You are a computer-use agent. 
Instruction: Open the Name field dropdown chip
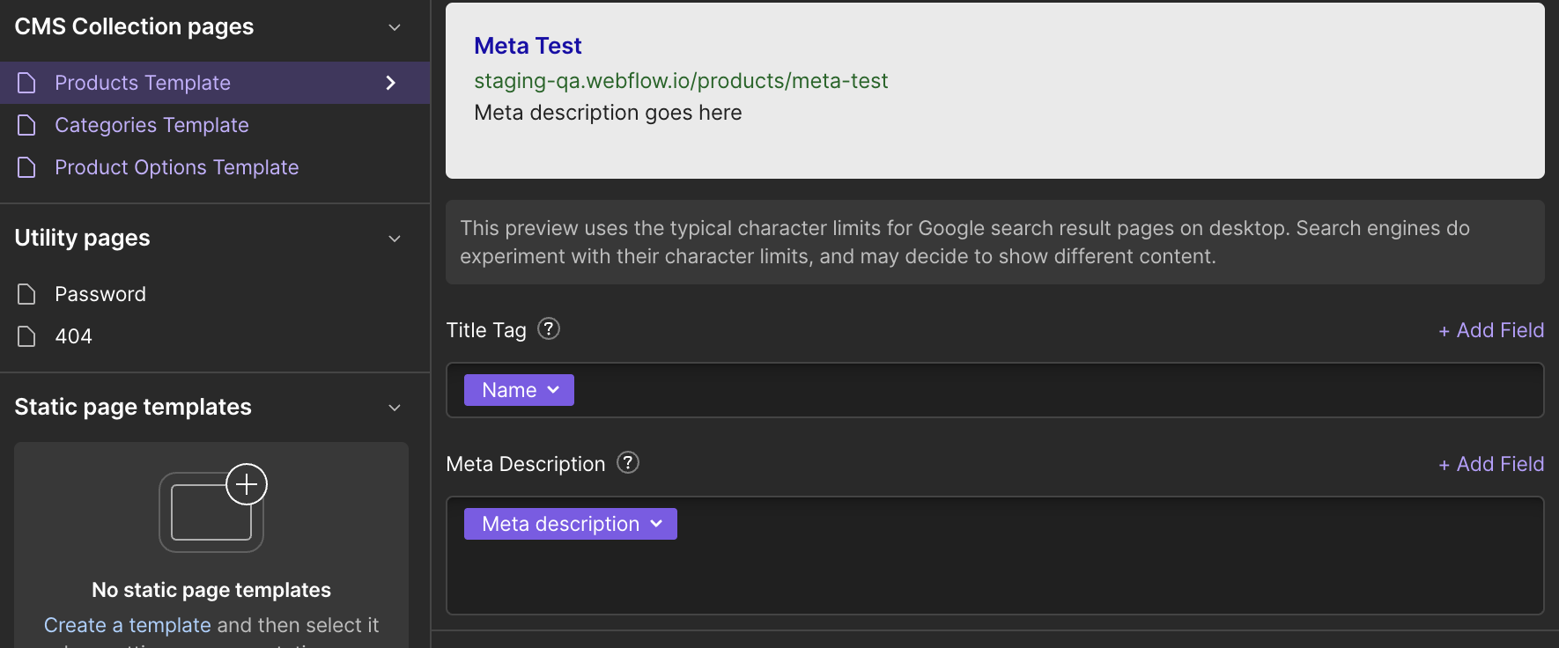point(519,390)
